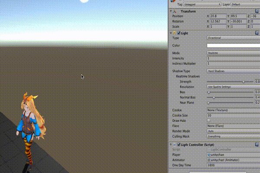The height and width of the screenshot is (173, 260).
Task: Collapse the Ligth Controller script foldout
Action: 171,144
